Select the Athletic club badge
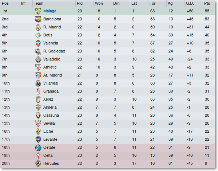The width and height of the screenshot is (218, 171). tap(38, 67)
